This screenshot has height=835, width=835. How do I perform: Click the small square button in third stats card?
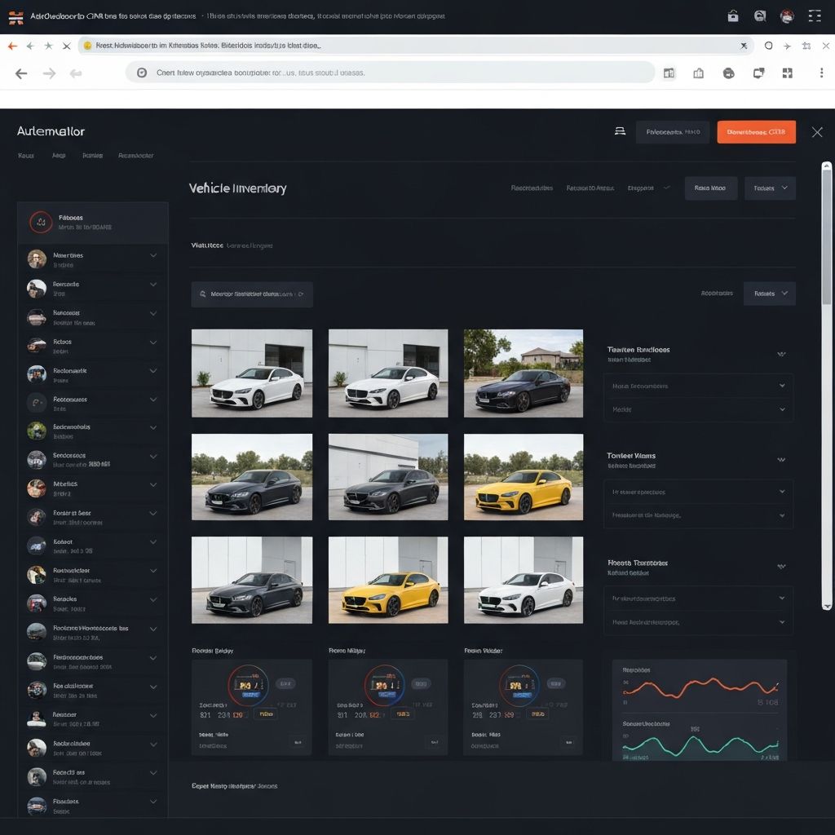point(568,742)
